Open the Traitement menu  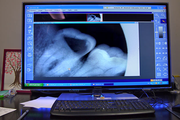(48, 10)
